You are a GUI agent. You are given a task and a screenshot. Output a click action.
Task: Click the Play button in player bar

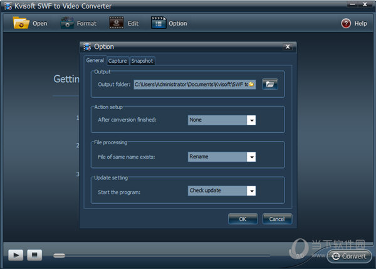[x=16, y=255]
